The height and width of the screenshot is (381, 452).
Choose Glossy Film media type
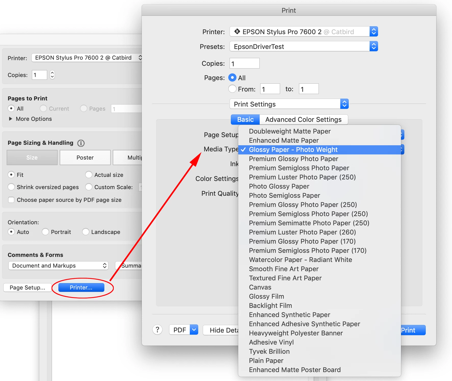[319, 296]
